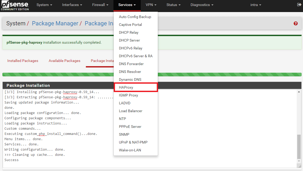Expand the Interfaces menu
The width and height of the screenshot is (303, 171).
tap(72, 5)
